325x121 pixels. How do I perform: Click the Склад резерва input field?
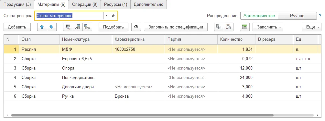69,16
